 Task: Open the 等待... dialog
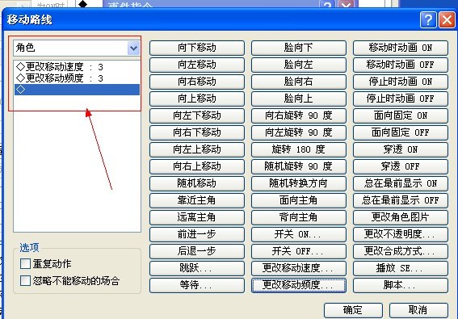point(197,285)
